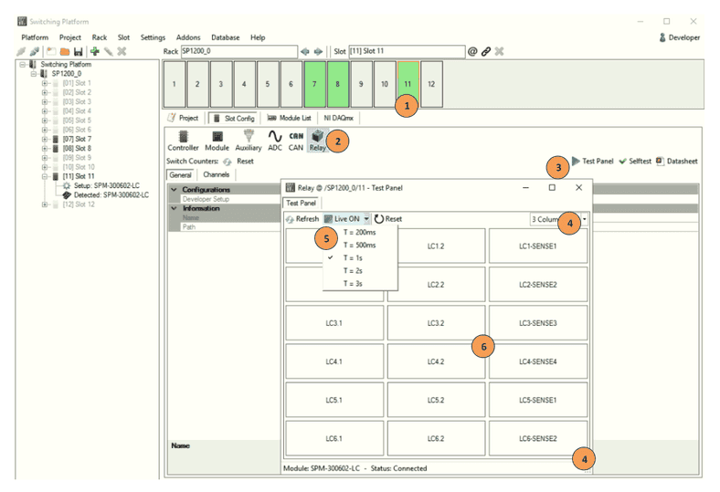Open the Rack menu
This screenshot has width=720, height=492.
pyautogui.click(x=100, y=37)
